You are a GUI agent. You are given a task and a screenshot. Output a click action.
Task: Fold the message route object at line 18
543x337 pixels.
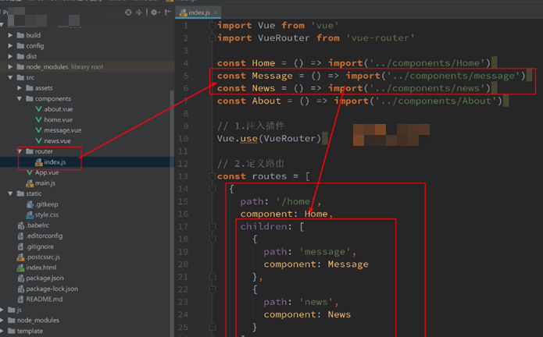[x=213, y=239]
